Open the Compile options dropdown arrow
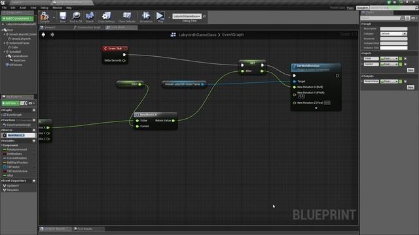This screenshot has width=419, height=235. pyautogui.click(x=54, y=18)
